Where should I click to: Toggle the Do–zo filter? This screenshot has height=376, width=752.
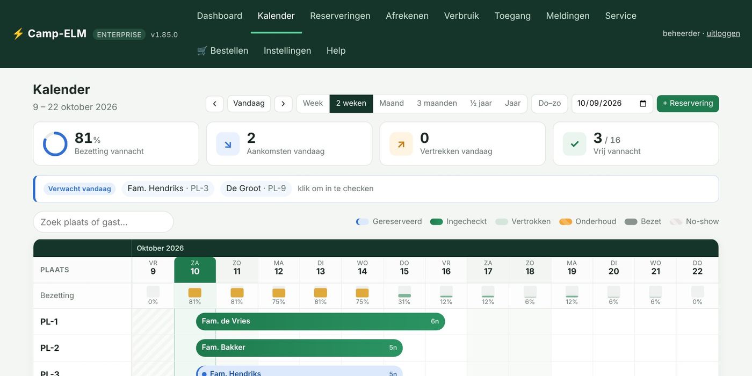549,104
